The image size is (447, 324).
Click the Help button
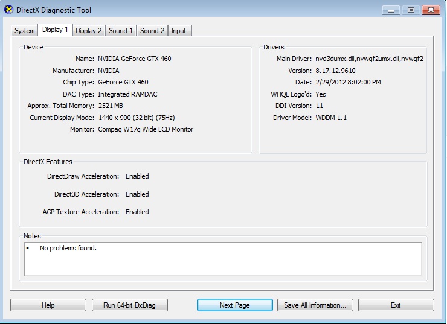coord(48,305)
